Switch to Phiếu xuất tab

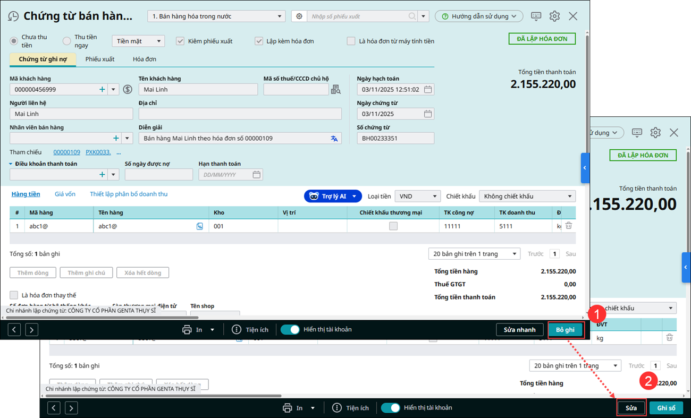click(x=100, y=59)
